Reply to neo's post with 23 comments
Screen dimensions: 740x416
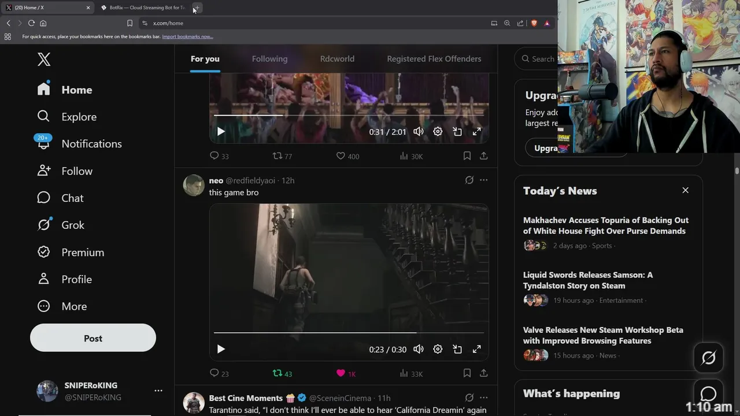point(219,373)
